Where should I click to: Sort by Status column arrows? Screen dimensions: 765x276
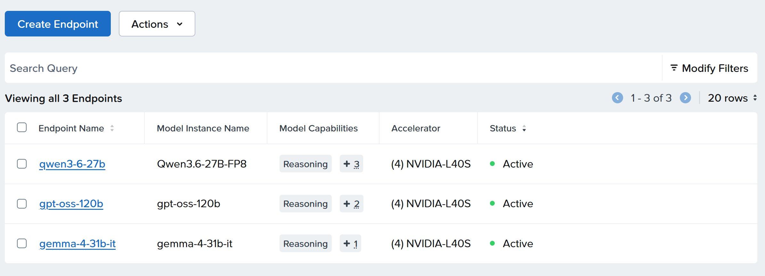coord(524,128)
